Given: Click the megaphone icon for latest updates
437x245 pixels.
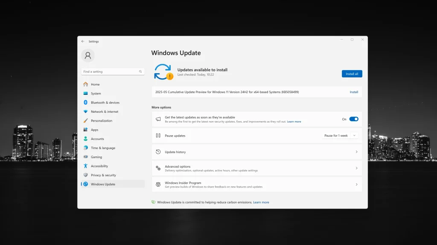Looking at the screenshot, I should pos(158,119).
